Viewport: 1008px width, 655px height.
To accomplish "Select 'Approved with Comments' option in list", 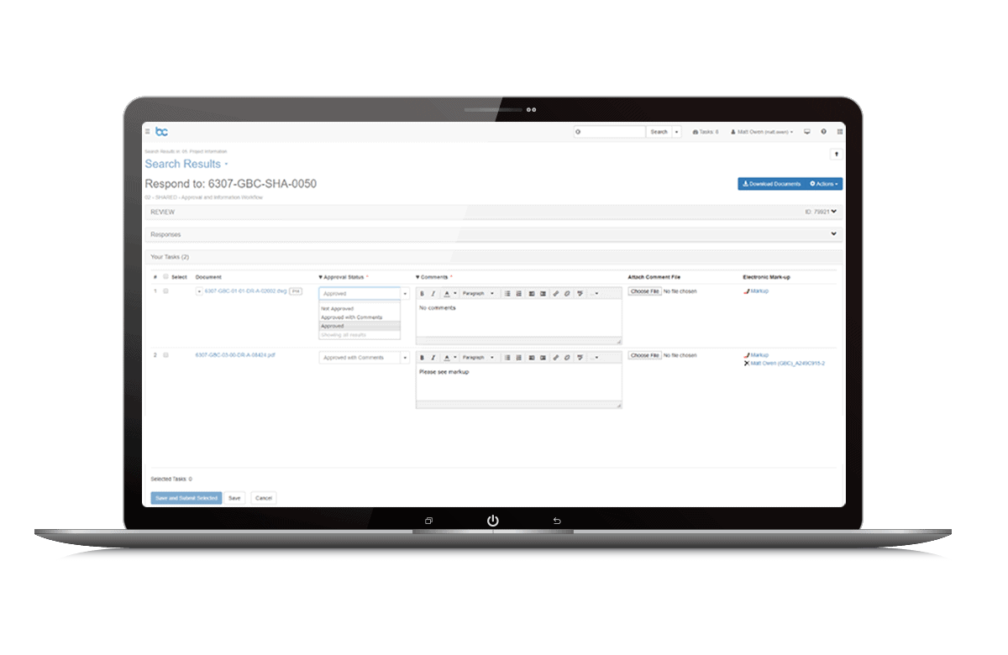I will pos(351,317).
